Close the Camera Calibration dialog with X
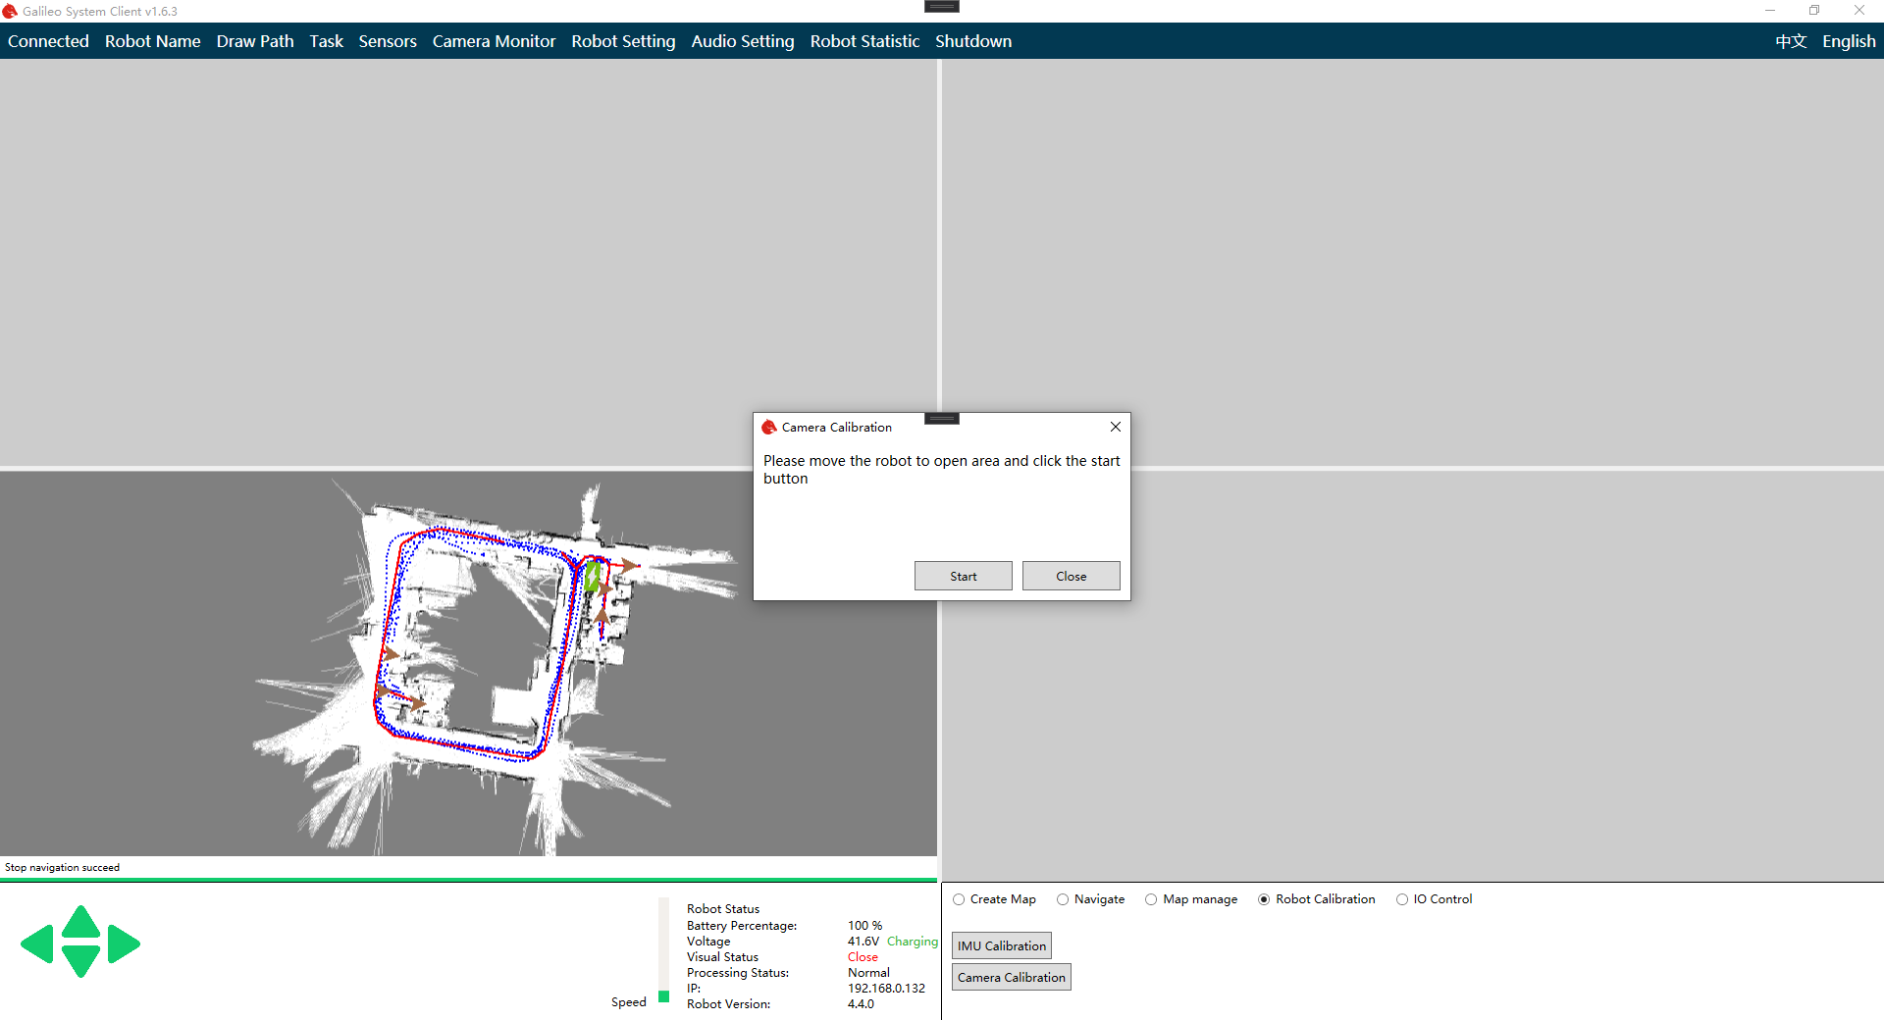The width and height of the screenshot is (1884, 1020). pos(1115,427)
